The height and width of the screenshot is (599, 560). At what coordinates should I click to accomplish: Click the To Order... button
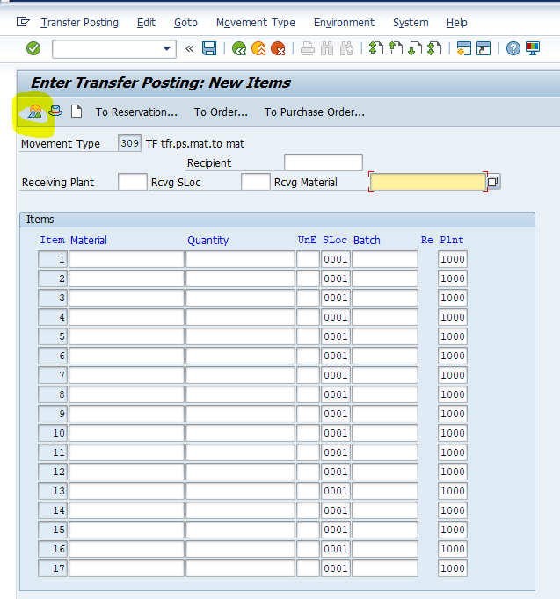[x=221, y=112]
